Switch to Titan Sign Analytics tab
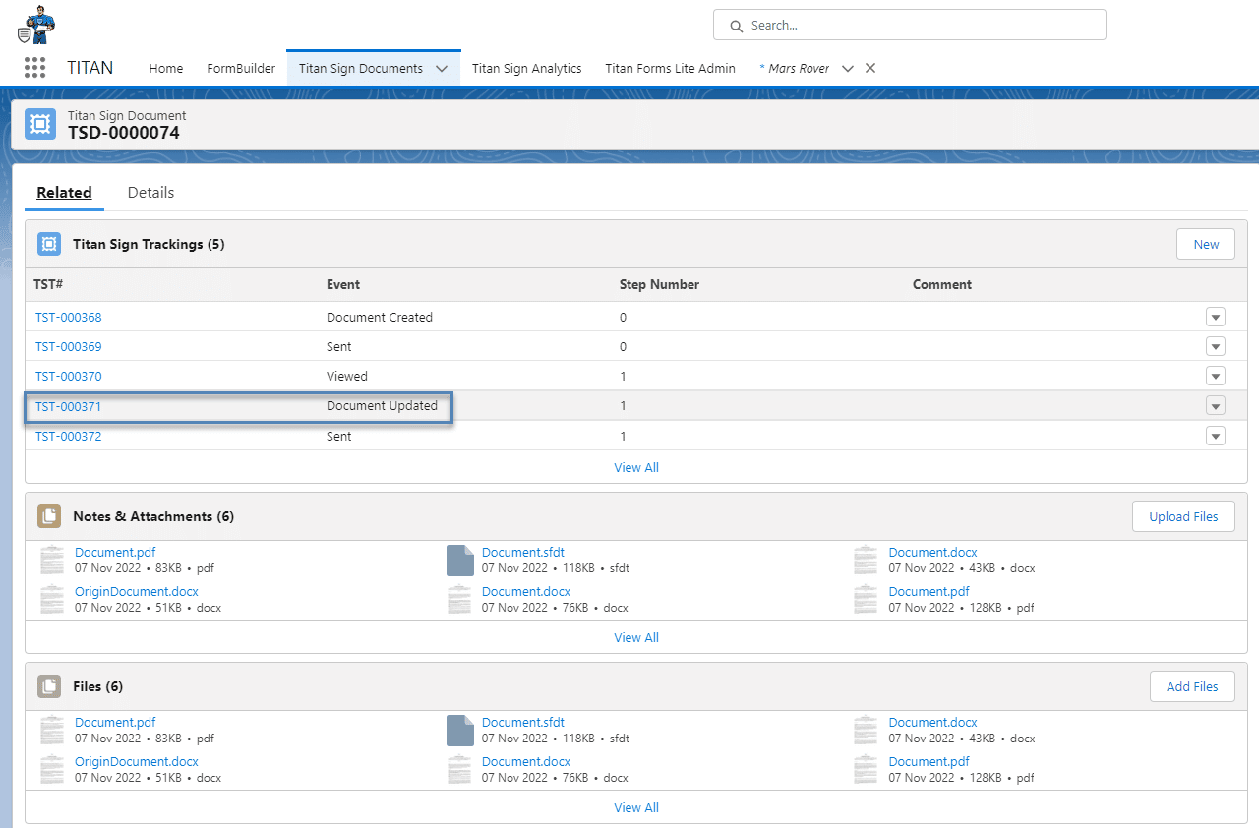Viewport: 1259px width, 828px height. [527, 68]
